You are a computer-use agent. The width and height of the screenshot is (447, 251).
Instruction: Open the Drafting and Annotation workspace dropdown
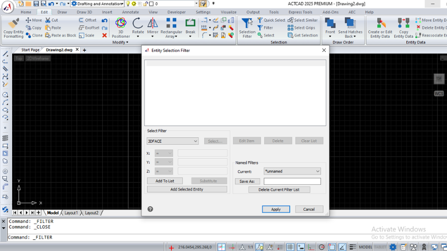tap(97, 4)
